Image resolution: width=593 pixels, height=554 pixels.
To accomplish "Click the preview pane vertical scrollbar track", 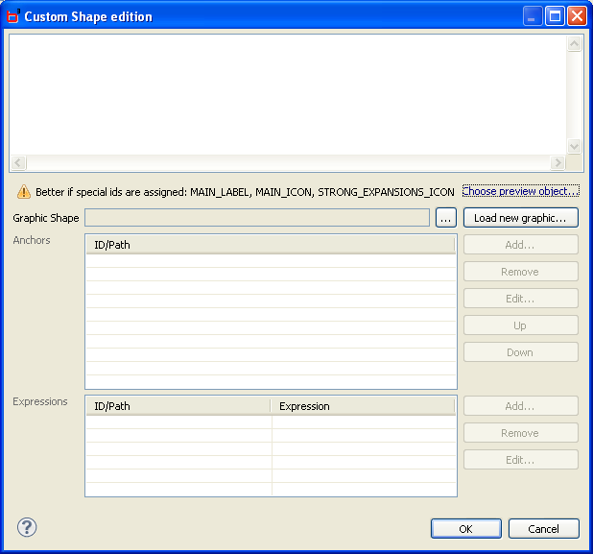I will (x=574, y=95).
